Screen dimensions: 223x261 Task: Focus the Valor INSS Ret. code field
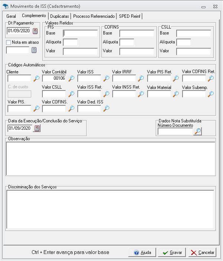coord(124,94)
